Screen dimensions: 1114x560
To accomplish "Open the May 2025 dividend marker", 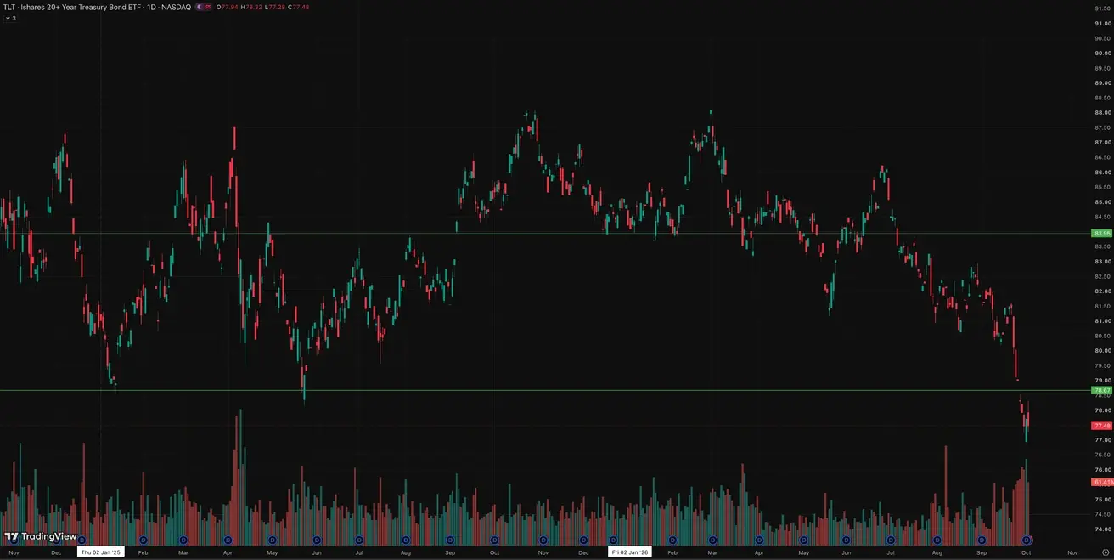I will [273, 540].
